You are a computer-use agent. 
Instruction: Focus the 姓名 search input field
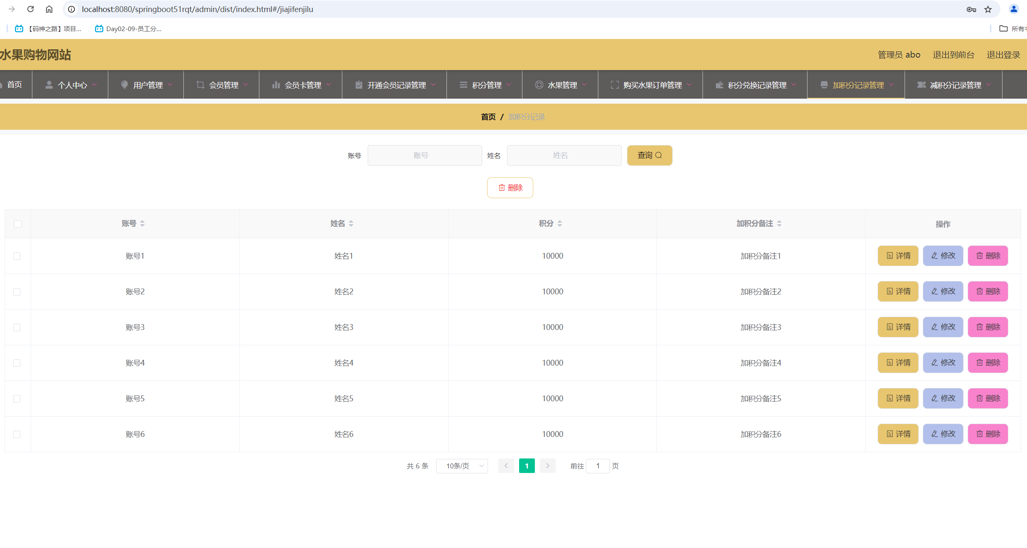point(564,155)
